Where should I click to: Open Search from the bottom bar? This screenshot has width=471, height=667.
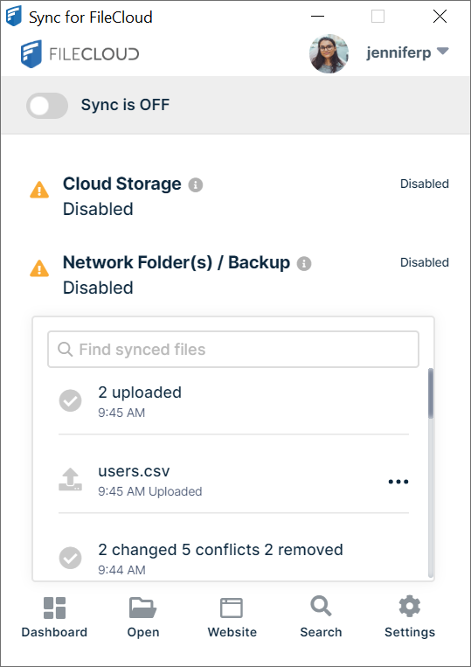point(321,617)
